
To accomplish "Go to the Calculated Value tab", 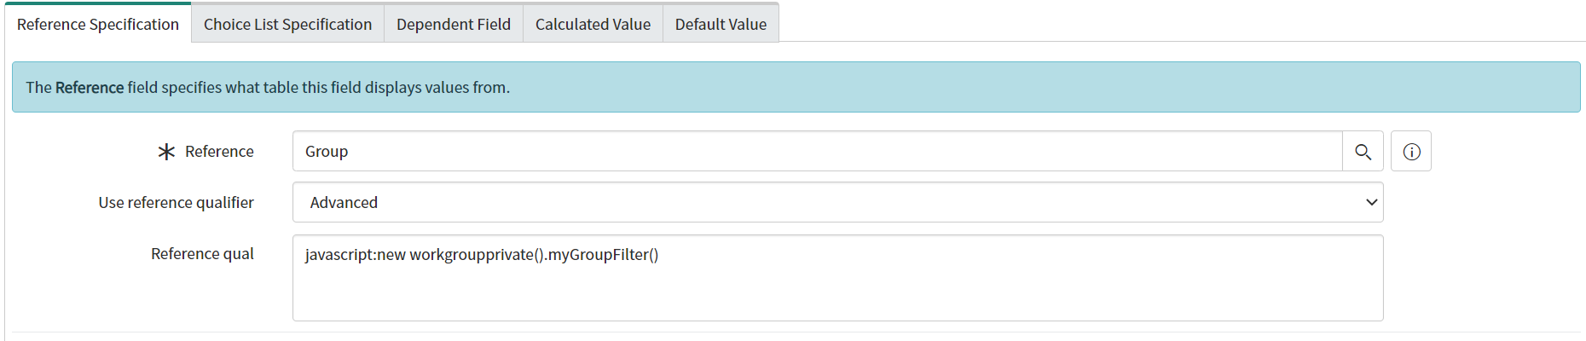I will (x=593, y=24).
